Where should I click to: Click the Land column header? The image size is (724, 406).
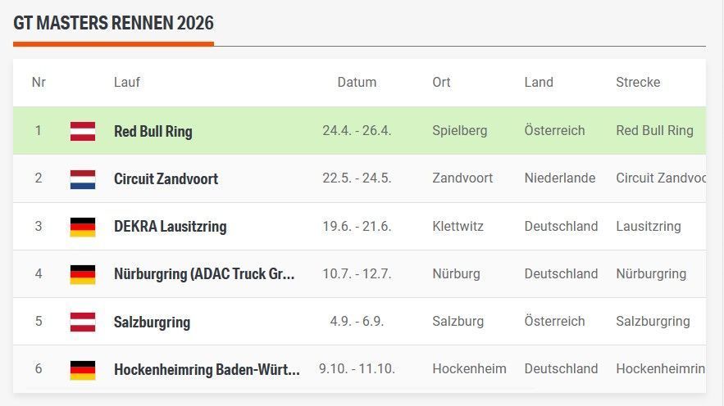[539, 82]
